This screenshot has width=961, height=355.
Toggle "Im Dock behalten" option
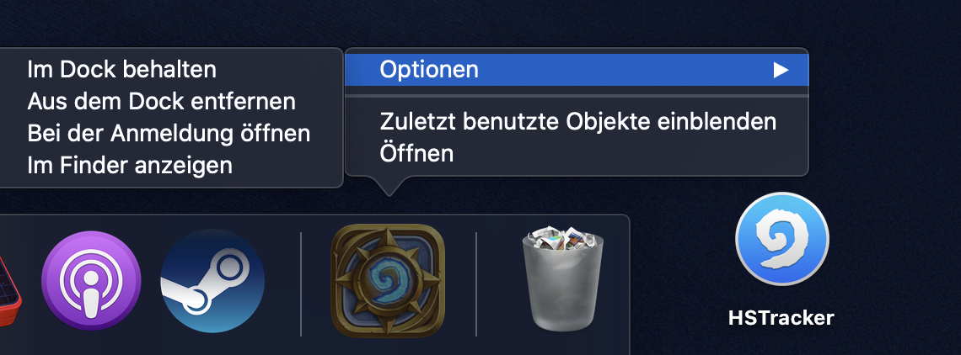click(121, 69)
